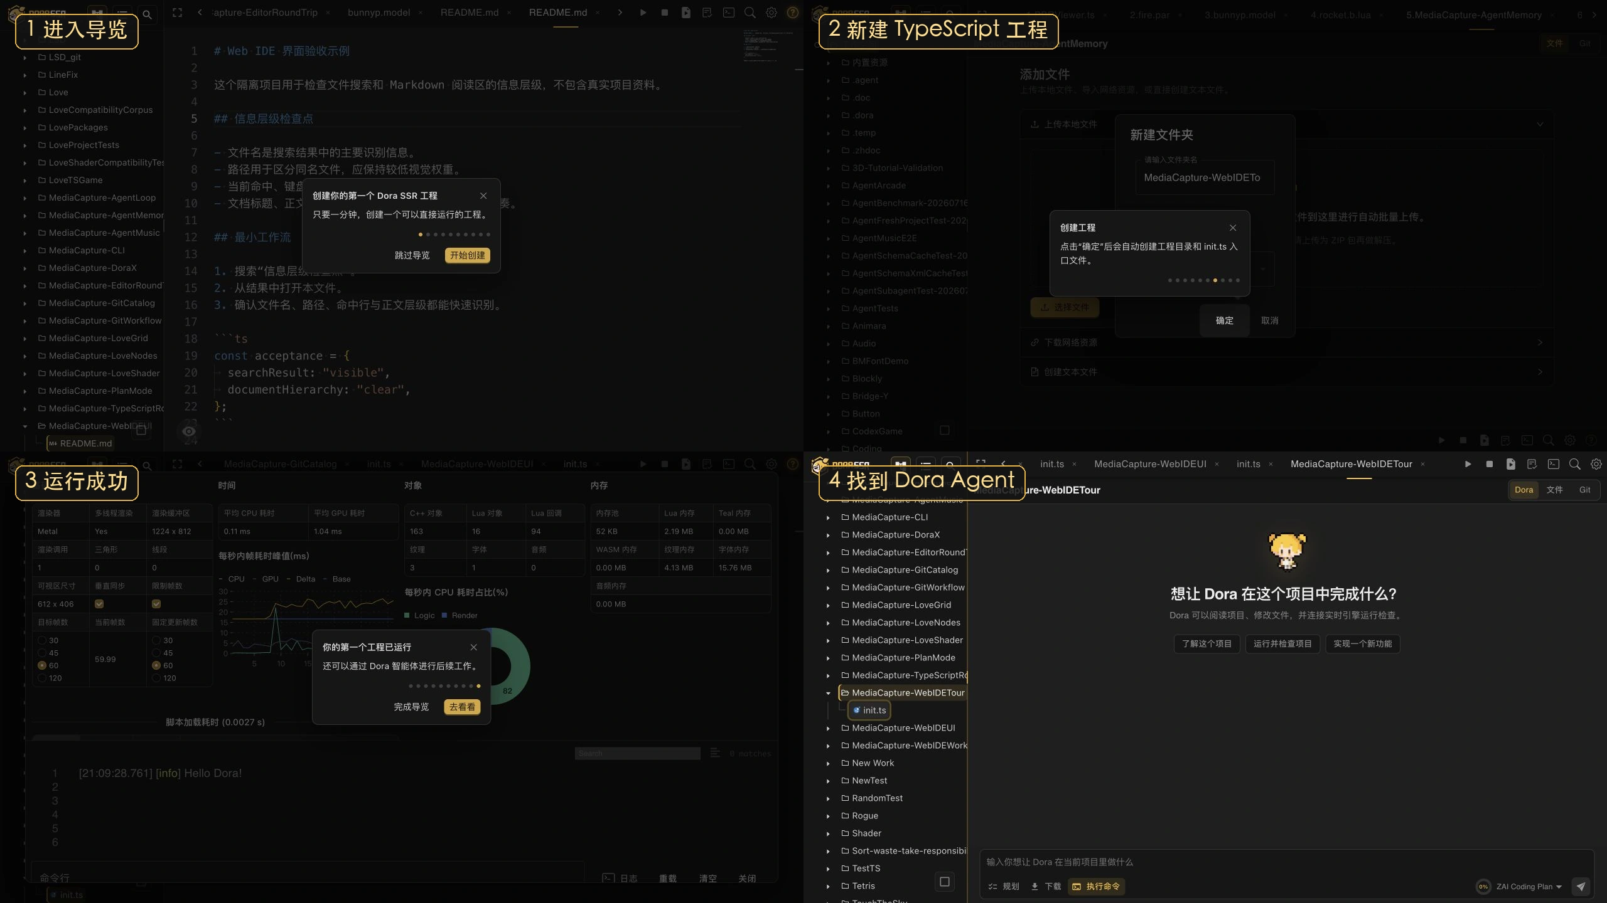Image resolution: width=1607 pixels, height=903 pixels.
Task: Expand the 创建文本文件 section in panel 2
Action: [1286, 372]
